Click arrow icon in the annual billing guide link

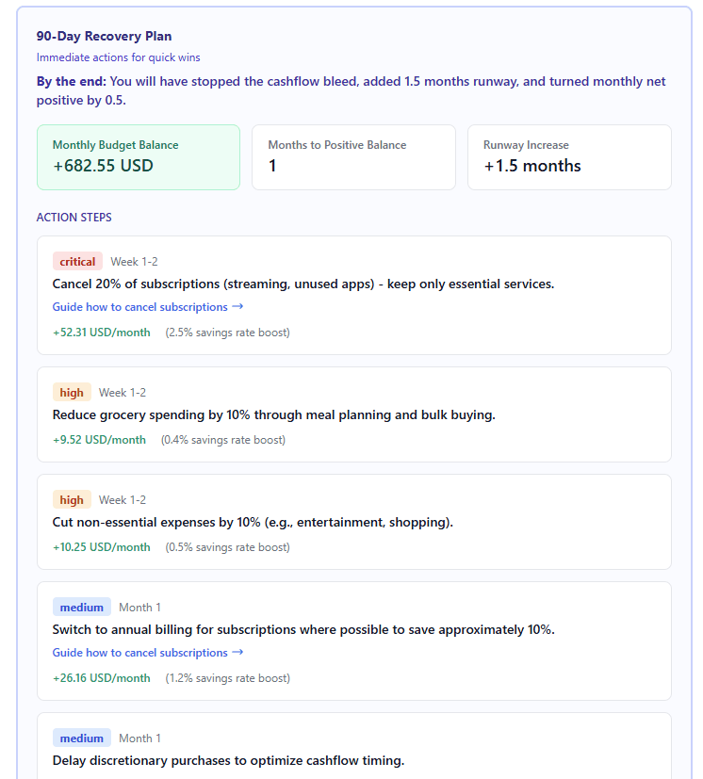tap(237, 652)
